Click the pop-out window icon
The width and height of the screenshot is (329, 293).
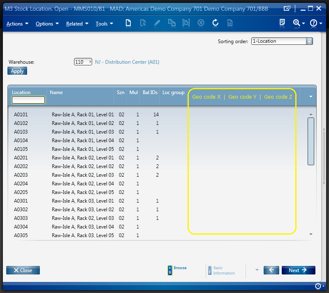(287, 8)
